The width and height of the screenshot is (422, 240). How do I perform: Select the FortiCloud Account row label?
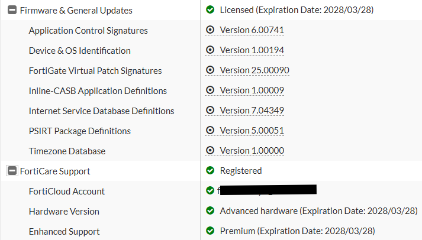(66, 192)
